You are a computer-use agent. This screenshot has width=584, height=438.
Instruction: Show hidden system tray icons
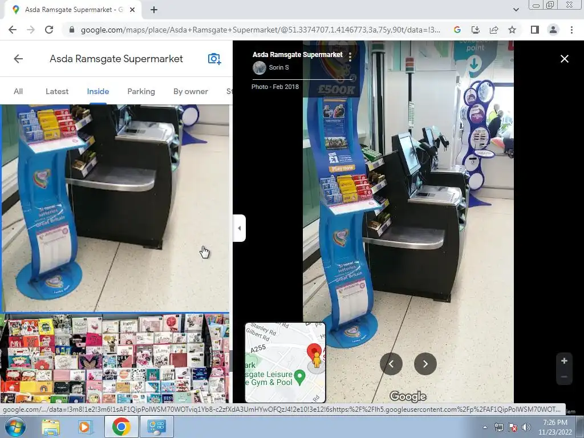[485, 427]
